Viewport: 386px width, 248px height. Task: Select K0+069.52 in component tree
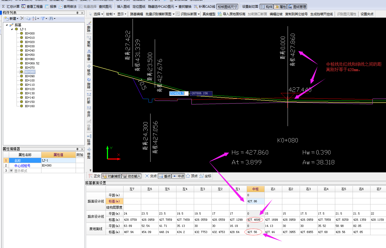32,63
